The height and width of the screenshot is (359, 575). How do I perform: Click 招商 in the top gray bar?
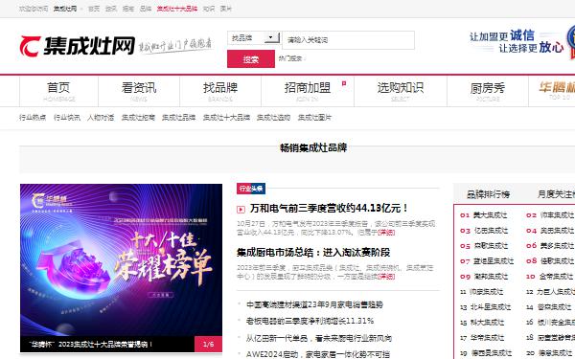(x=128, y=9)
